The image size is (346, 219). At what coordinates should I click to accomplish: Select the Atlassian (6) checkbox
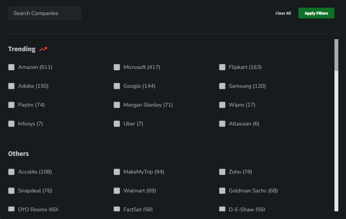[x=222, y=124]
